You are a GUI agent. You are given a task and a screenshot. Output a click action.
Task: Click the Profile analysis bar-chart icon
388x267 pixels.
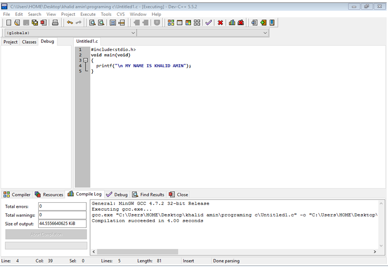(x=232, y=23)
